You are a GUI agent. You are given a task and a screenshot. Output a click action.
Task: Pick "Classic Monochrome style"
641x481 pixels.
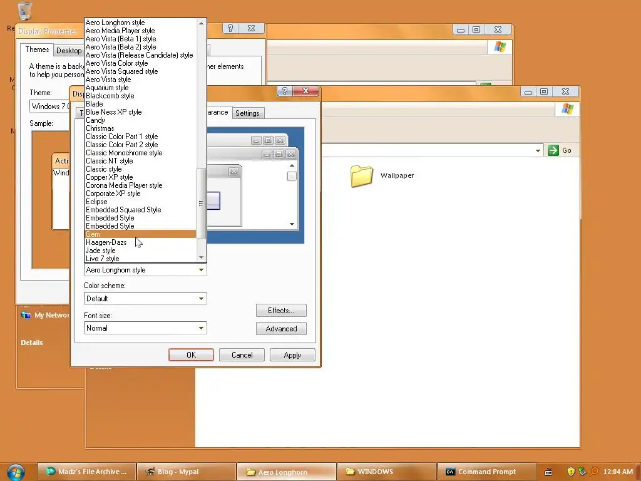(140, 153)
